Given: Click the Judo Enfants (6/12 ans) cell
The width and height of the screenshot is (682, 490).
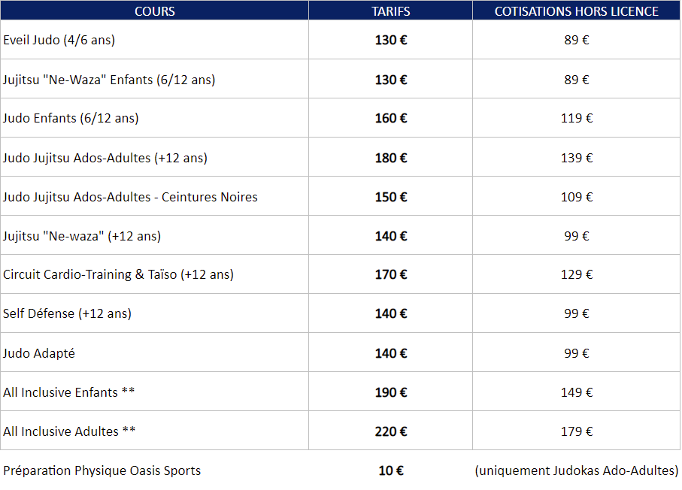Looking at the screenshot, I should click(71, 118).
